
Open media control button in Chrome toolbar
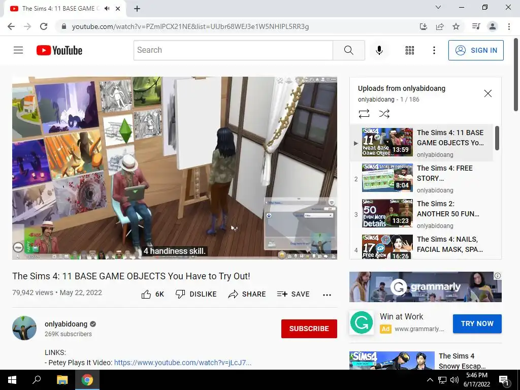click(476, 26)
